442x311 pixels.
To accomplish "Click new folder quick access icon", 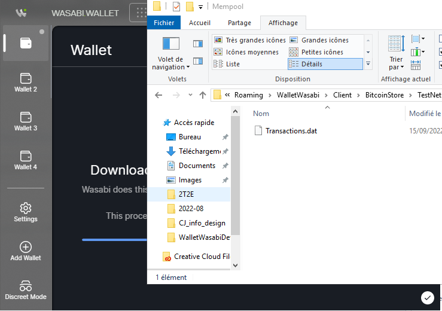I will 190,7.
